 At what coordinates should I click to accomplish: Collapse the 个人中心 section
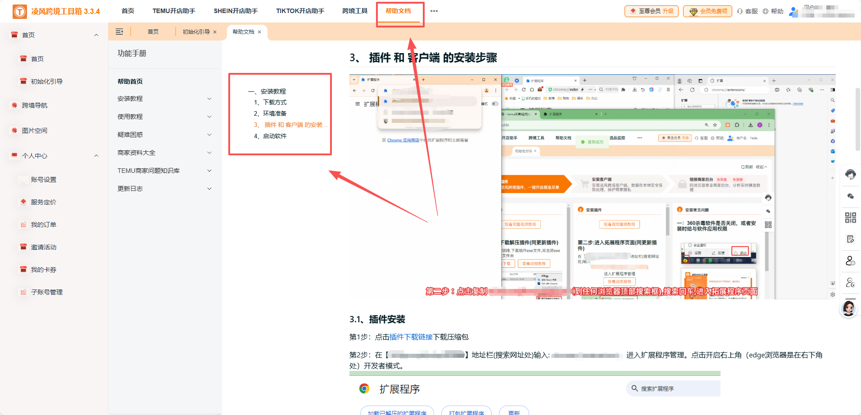tap(96, 155)
